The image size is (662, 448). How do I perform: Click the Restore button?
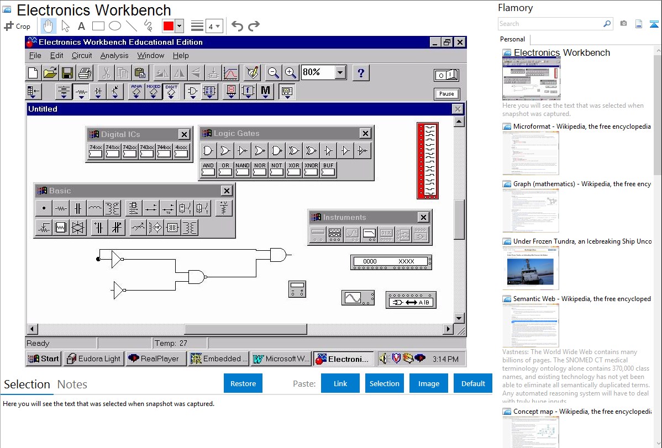click(x=243, y=383)
